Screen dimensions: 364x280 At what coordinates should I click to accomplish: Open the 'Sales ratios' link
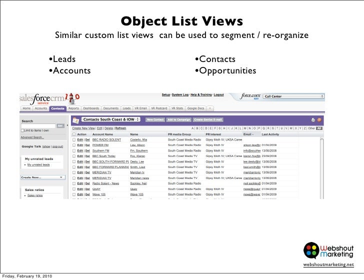click(35, 195)
